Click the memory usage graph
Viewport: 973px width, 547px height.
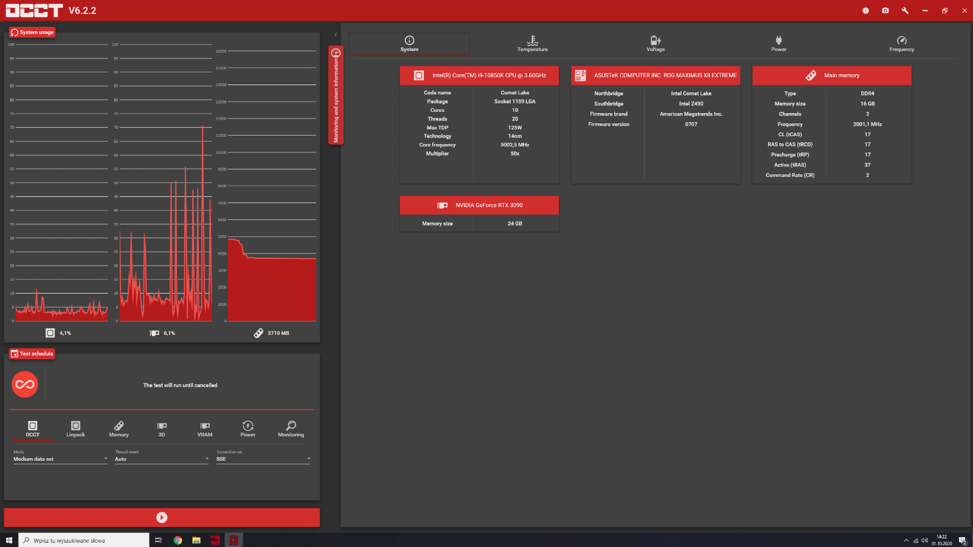pyautogui.click(x=271, y=185)
